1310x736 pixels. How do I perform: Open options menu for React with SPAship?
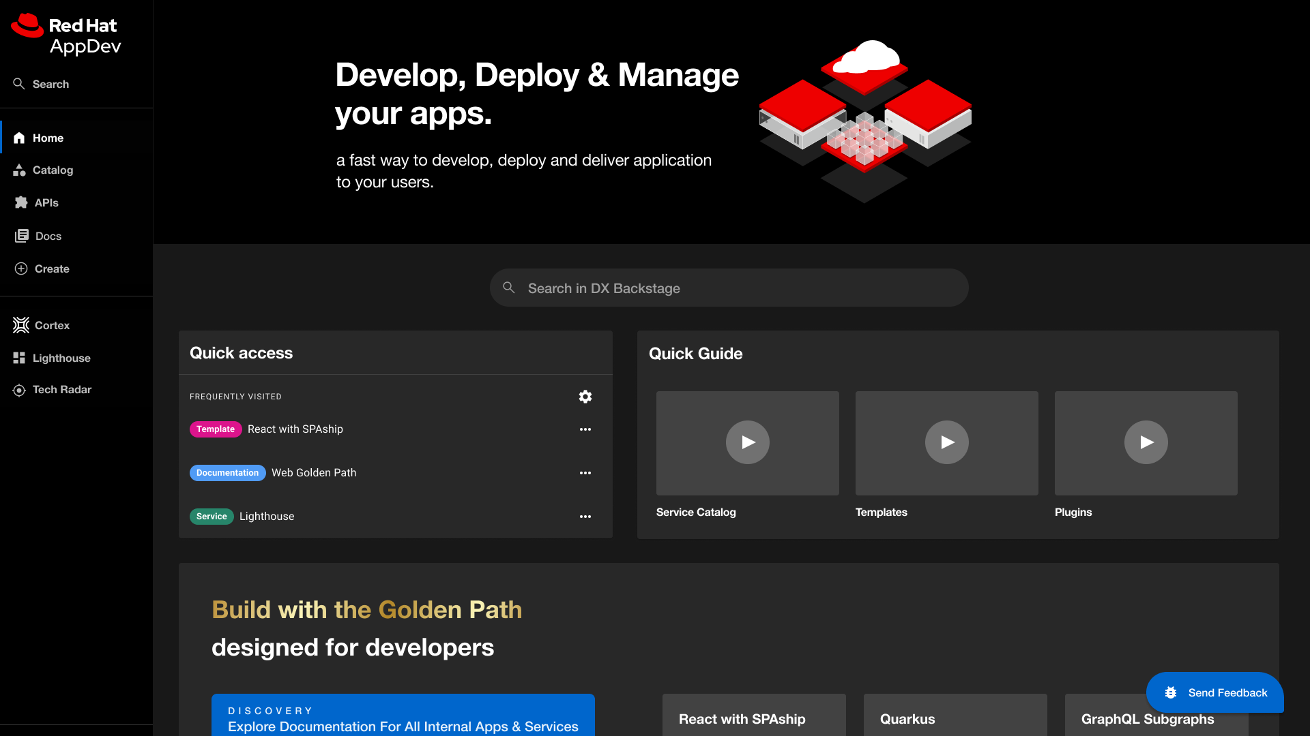[x=585, y=429]
